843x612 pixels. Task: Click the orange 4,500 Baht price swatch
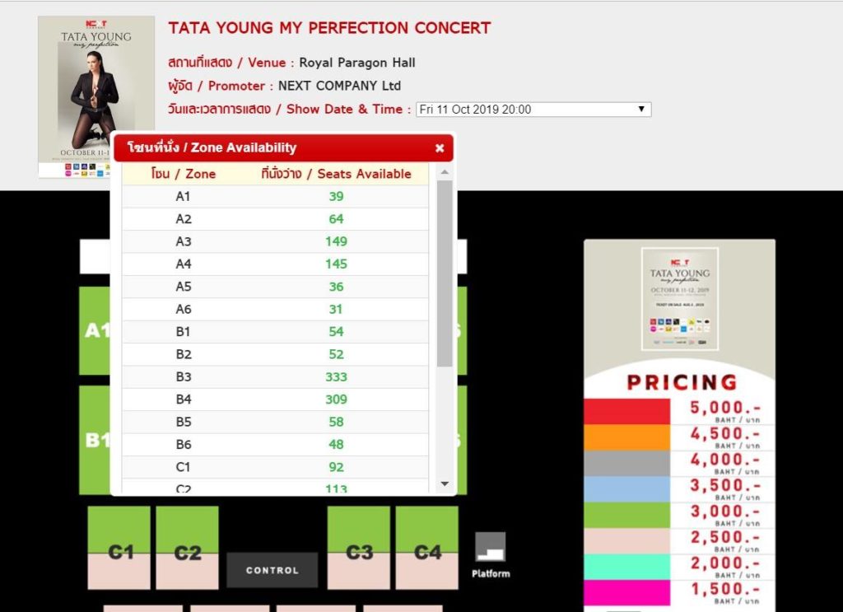coord(626,437)
